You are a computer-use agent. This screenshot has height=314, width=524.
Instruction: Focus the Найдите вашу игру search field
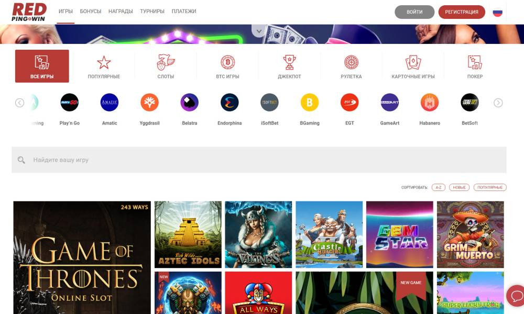[x=259, y=160]
